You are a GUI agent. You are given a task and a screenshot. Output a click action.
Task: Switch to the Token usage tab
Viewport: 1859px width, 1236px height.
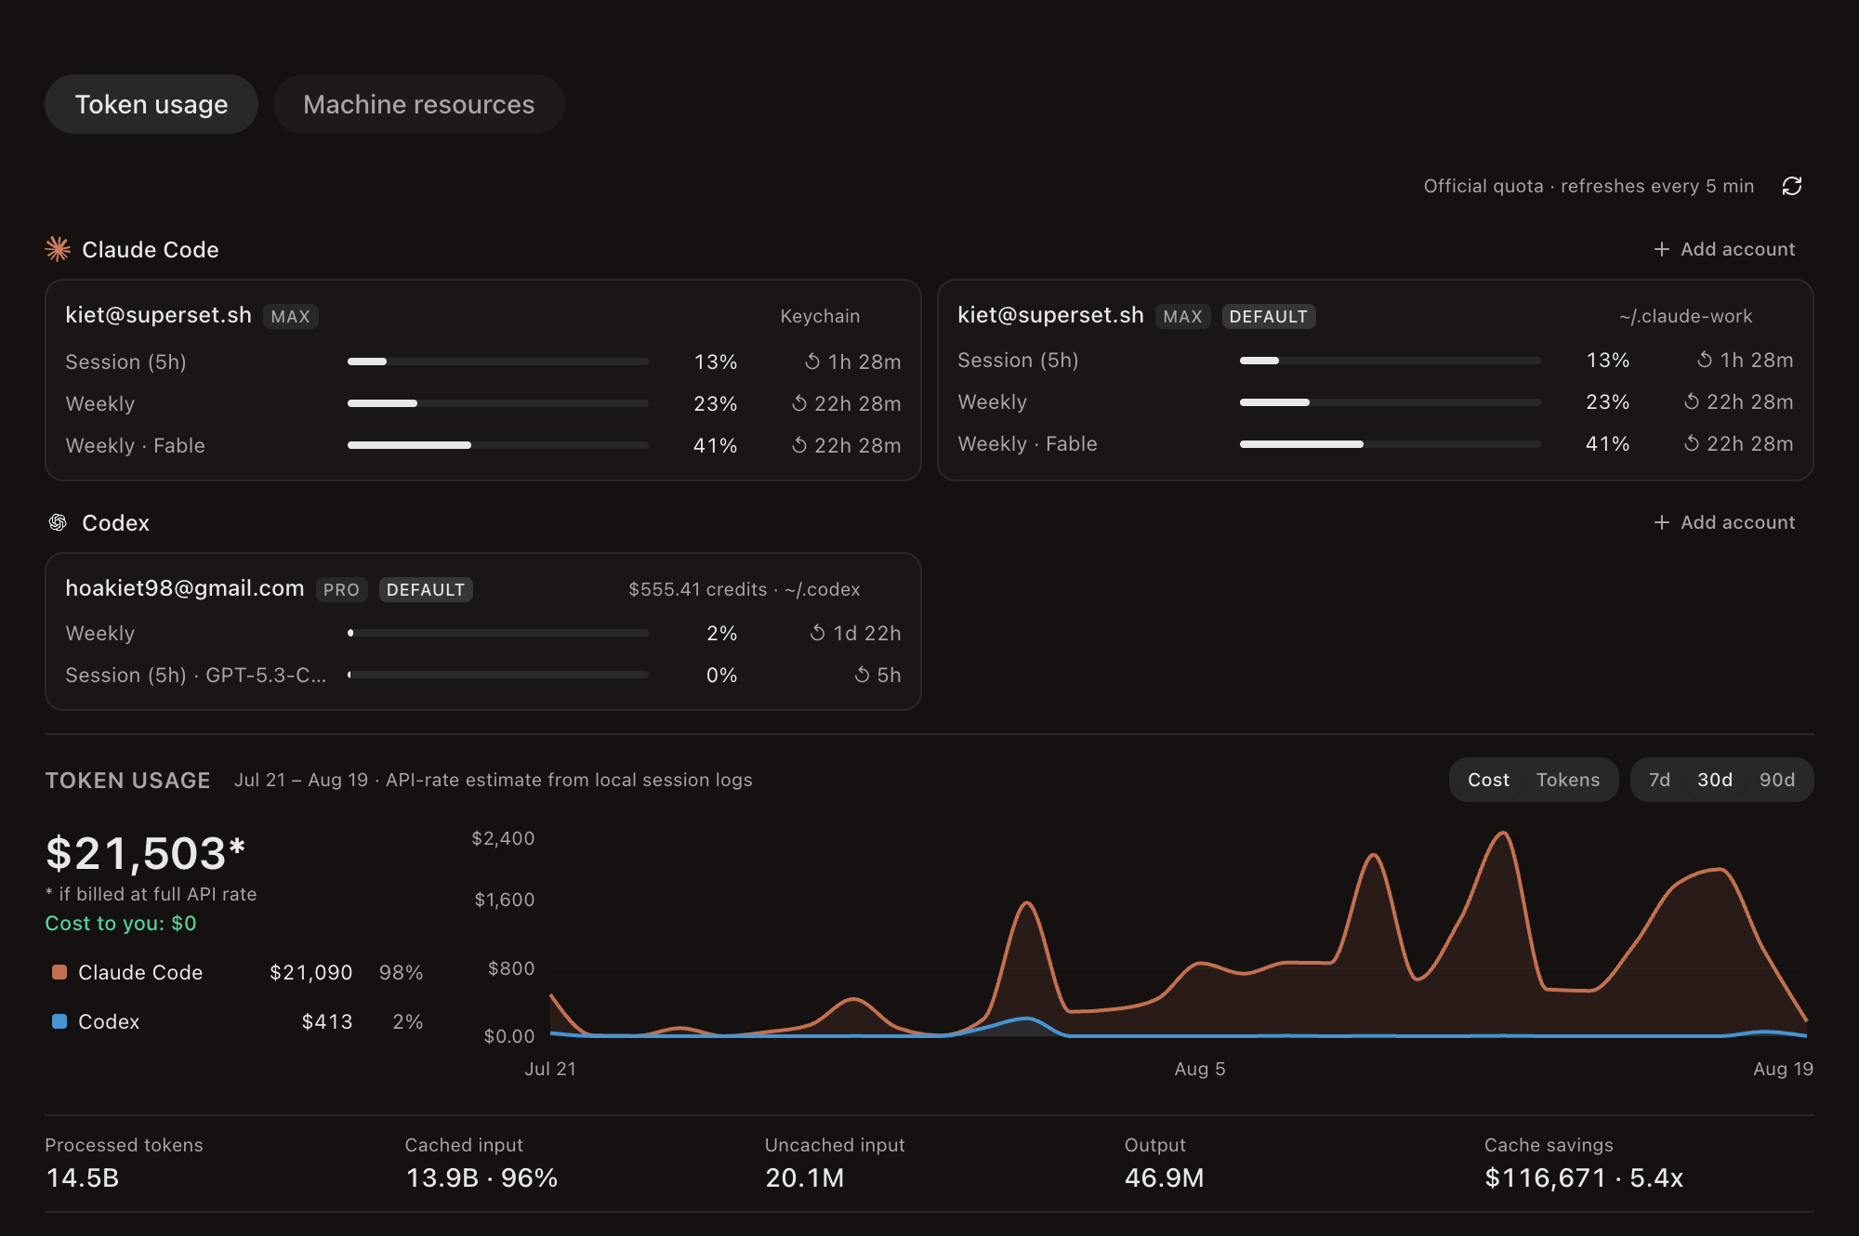click(152, 104)
